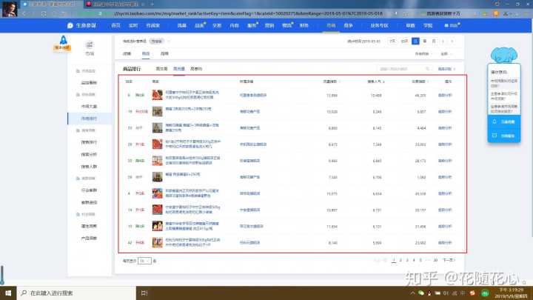Click the 市场 icon atop the sidebar

point(90,45)
